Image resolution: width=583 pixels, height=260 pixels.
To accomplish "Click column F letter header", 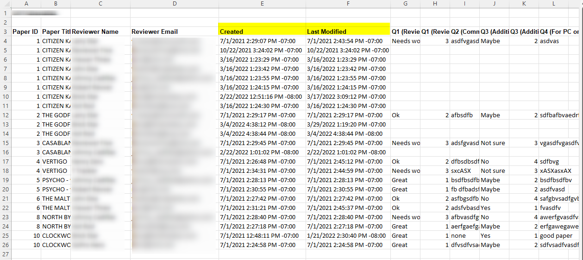I will pyautogui.click(x=348, y=4).
